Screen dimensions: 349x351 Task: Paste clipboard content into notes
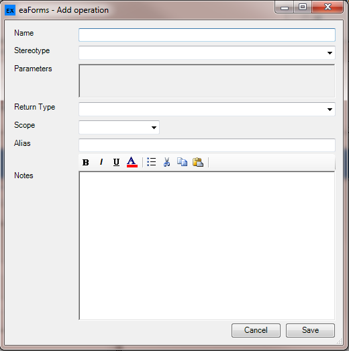198,162
